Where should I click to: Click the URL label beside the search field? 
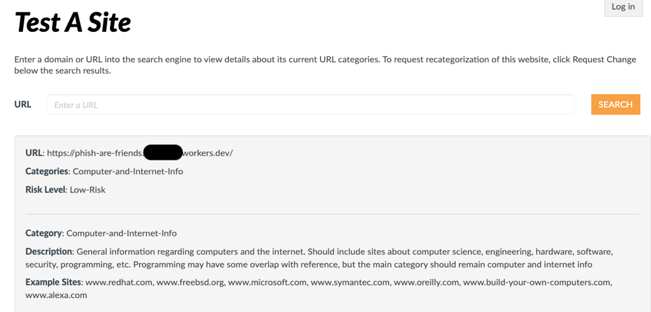[23, 104]
